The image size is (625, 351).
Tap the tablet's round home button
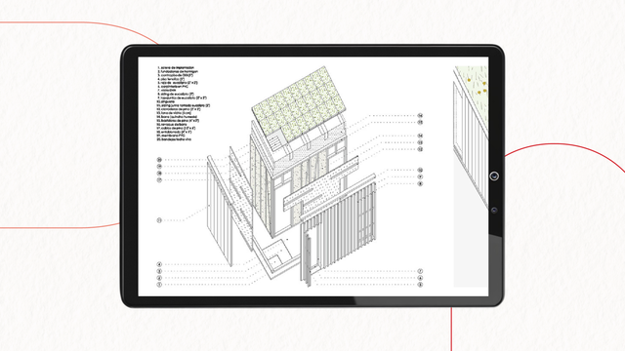(494, 175)
